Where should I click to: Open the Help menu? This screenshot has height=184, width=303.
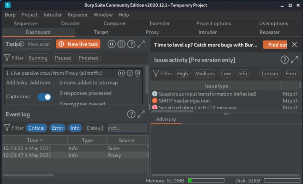(124, 15)
